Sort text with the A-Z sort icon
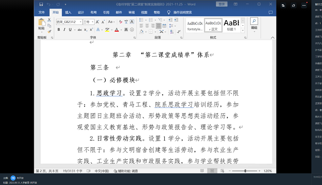The image size is (322, 185). [172, 32]
